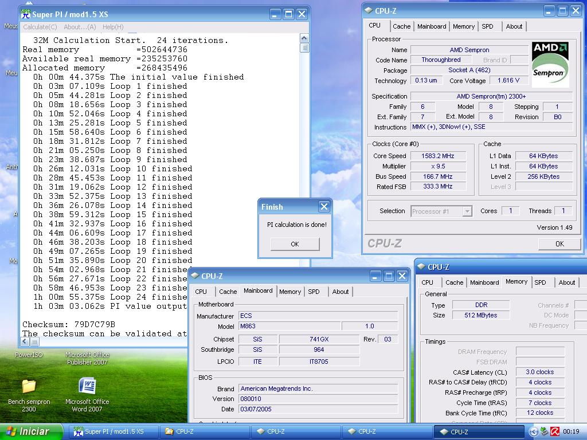
Task: Select the SPD tab in the top CPU-Z window
Action: 487,26
